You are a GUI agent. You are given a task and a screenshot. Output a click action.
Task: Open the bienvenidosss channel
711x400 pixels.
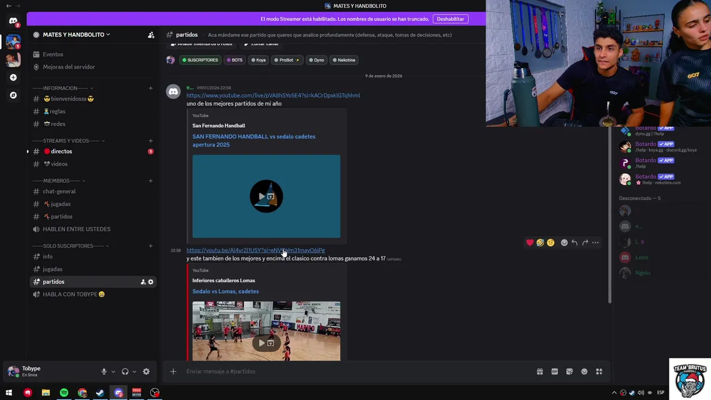pyautogui.click(x=93, y=99)
